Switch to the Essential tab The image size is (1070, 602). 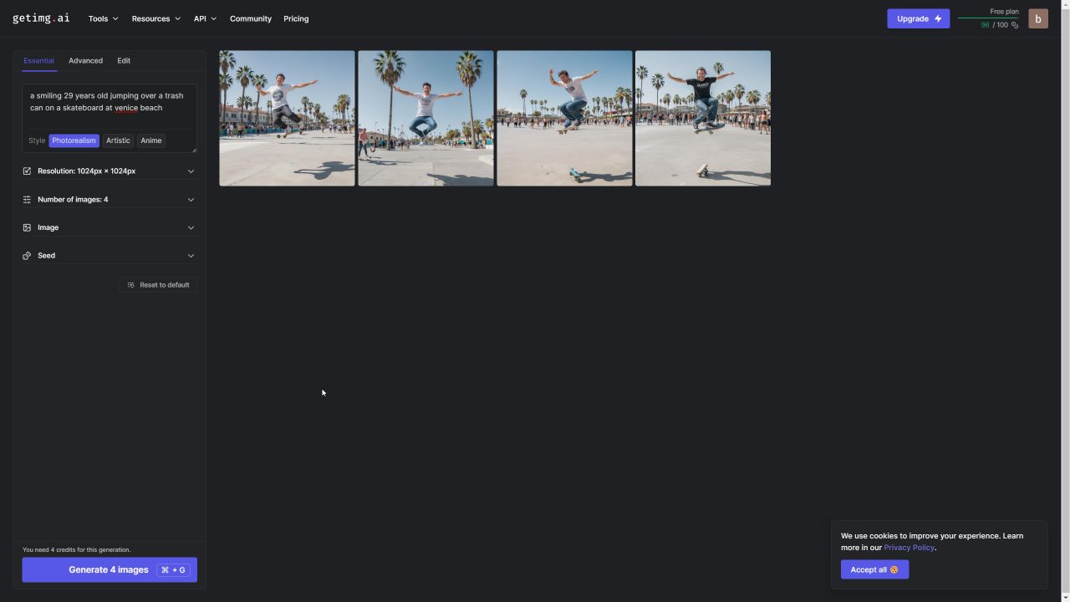pyautogui.click(x=38, y=61)
